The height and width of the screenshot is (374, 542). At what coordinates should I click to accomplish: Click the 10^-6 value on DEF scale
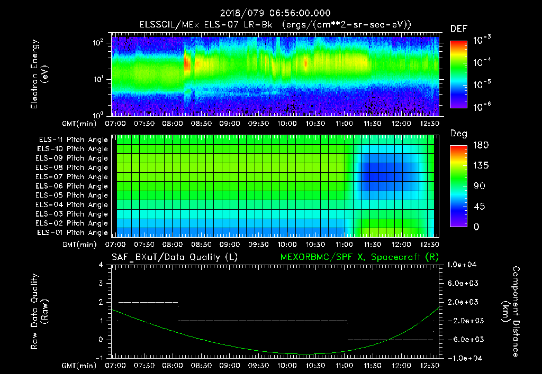(x=482, y=106)
